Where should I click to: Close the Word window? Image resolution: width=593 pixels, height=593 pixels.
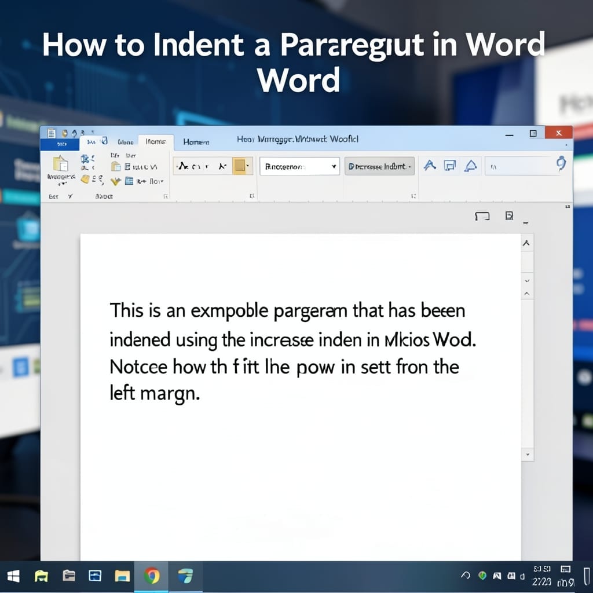click(x=559, y=133)
